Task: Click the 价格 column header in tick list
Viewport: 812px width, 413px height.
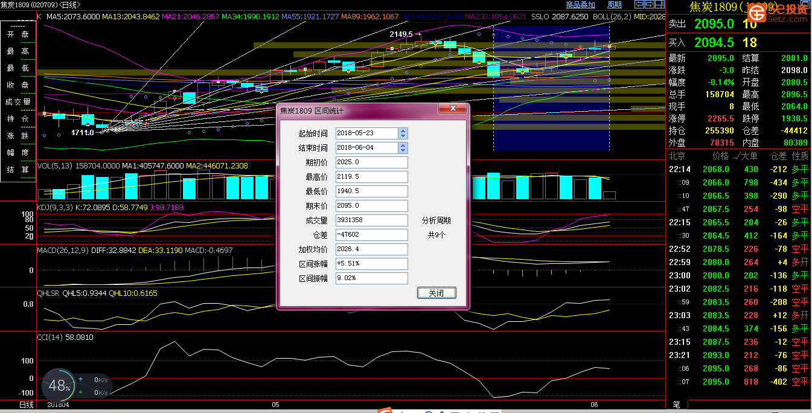Action: click(720, 156)
